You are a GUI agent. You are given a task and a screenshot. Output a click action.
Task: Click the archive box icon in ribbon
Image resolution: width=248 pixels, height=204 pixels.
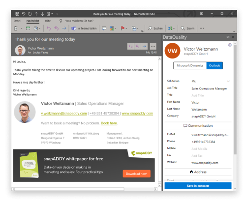[x=28, y=29]
